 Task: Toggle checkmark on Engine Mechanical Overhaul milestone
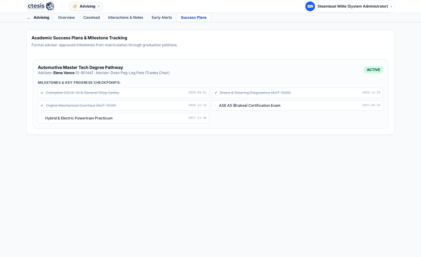point(42,106)
